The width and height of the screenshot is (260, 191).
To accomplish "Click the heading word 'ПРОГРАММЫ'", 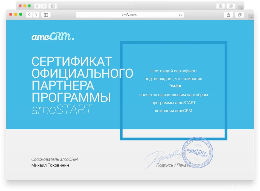I will pyautogui.click(x=71, y=97).
